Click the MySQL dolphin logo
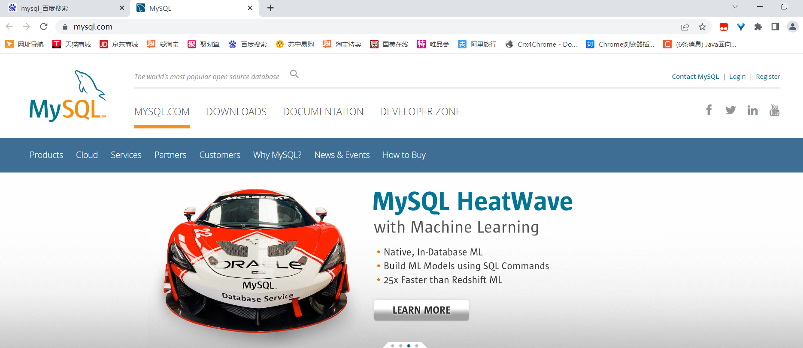803x348 pixels. 68,96
